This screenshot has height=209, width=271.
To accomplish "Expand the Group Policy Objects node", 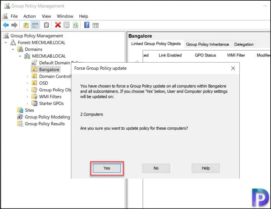I will (x=27, y=90).
